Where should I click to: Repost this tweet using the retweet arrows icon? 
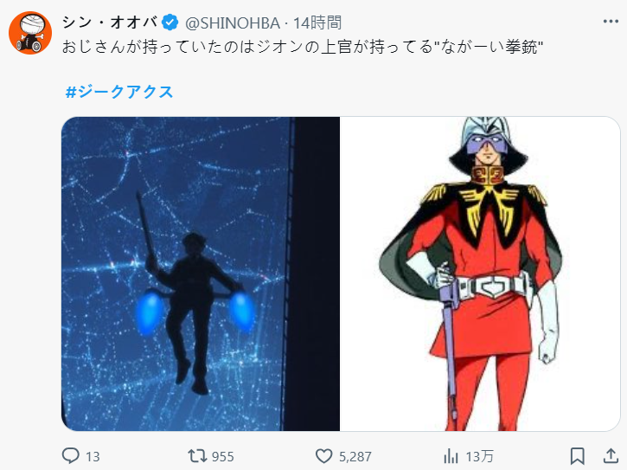click(197, 456)
